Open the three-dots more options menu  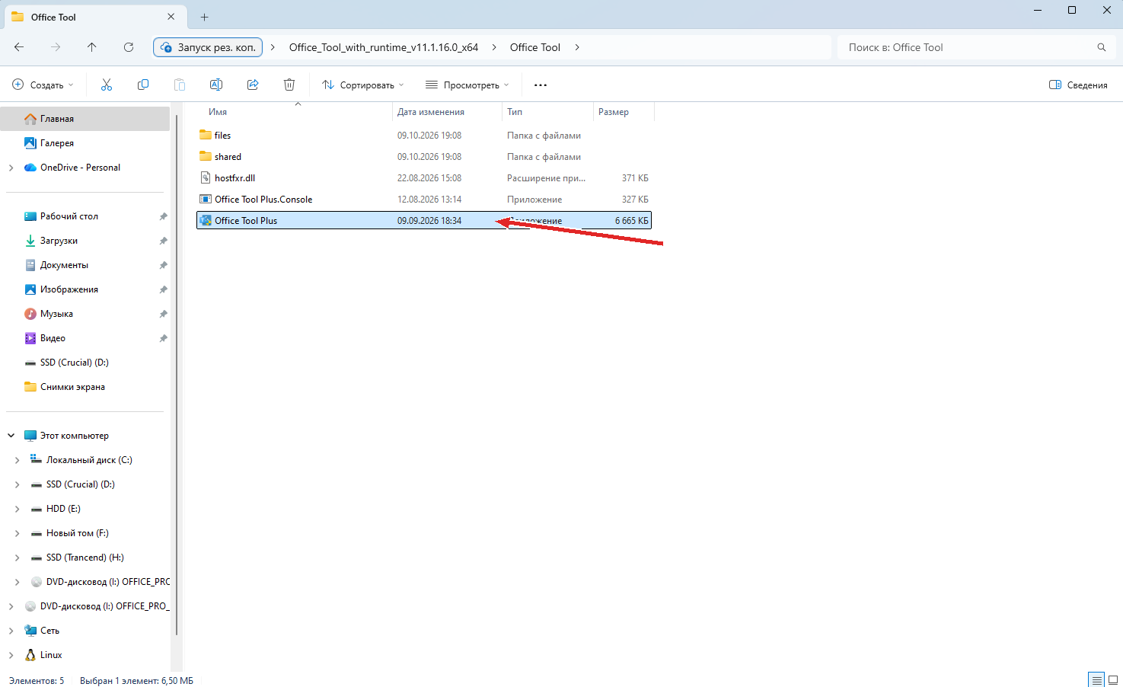[541, 85]
